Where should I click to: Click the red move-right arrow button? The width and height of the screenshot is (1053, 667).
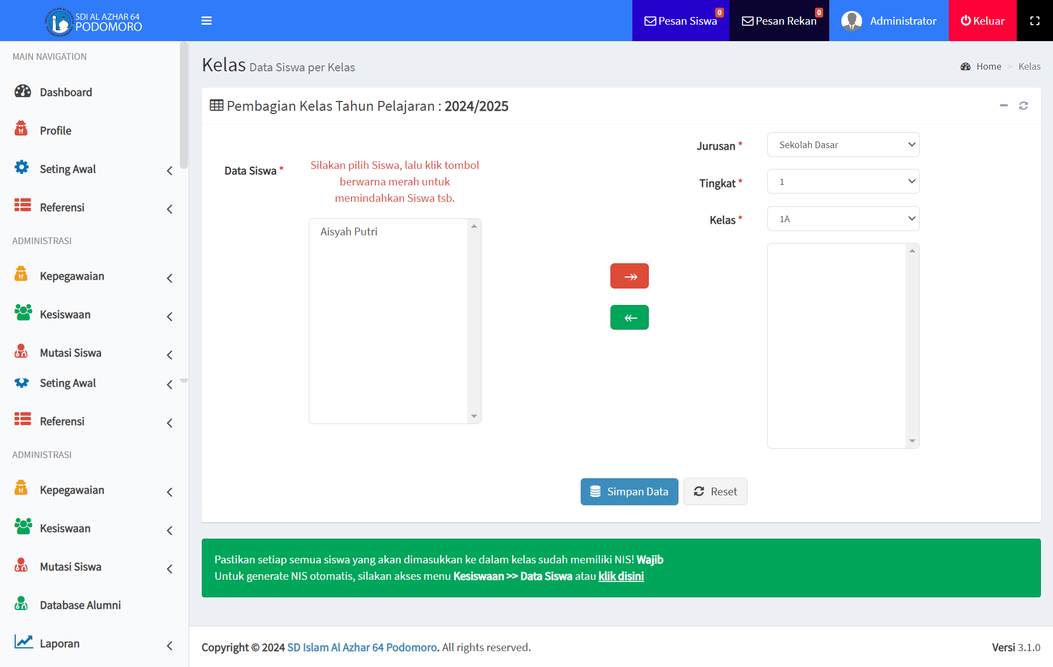(629, 276)
